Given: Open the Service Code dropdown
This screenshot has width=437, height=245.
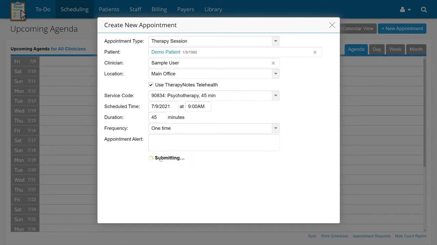Looking at the screenshot, I should point(276,96).
